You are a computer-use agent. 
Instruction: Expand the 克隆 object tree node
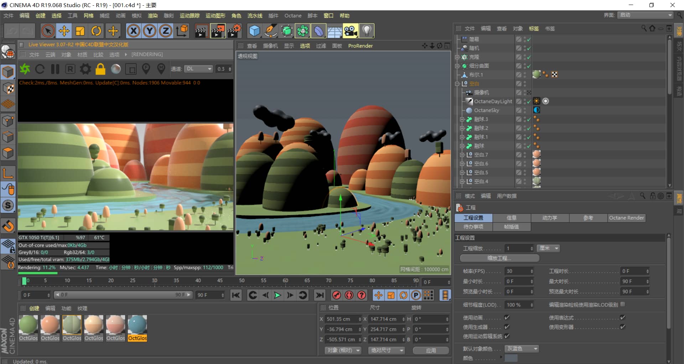tap(457, 57)
